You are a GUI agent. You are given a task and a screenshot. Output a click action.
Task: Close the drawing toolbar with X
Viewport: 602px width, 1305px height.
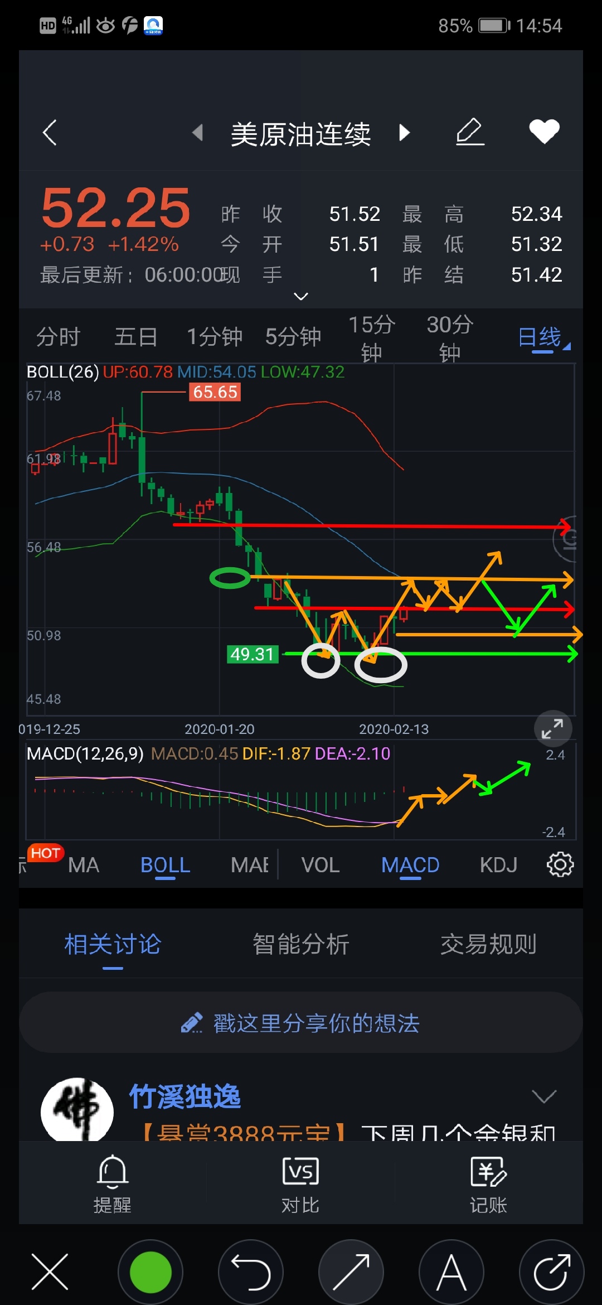(50, 1272)
